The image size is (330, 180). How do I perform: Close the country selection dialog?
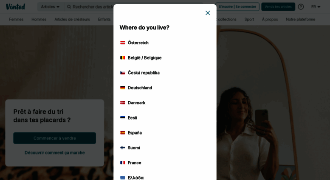(x=208, y=13)
